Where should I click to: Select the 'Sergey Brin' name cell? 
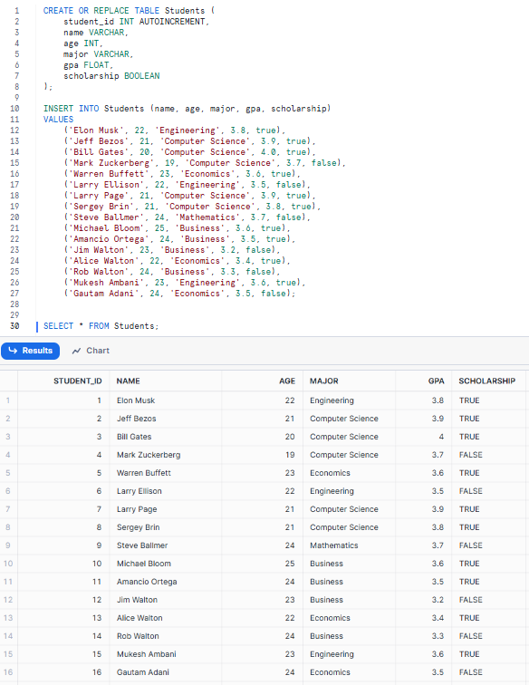pos(138,527)
